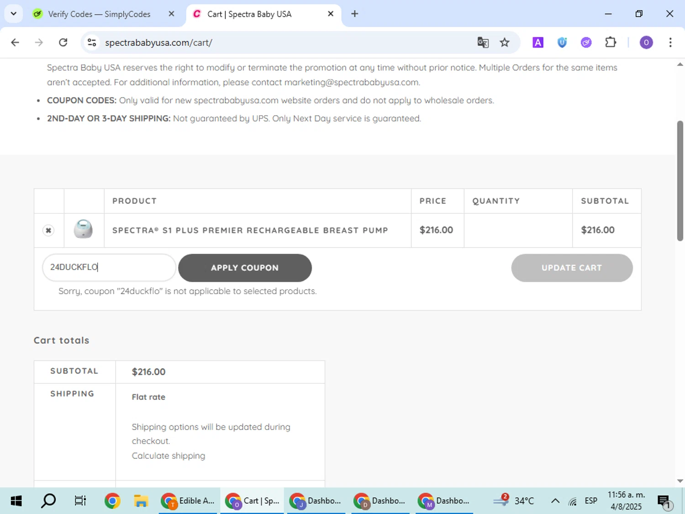The image size is (685, 514).
Task: Switch to Dashbo... window with J profile badge
Action: [316, 501]
